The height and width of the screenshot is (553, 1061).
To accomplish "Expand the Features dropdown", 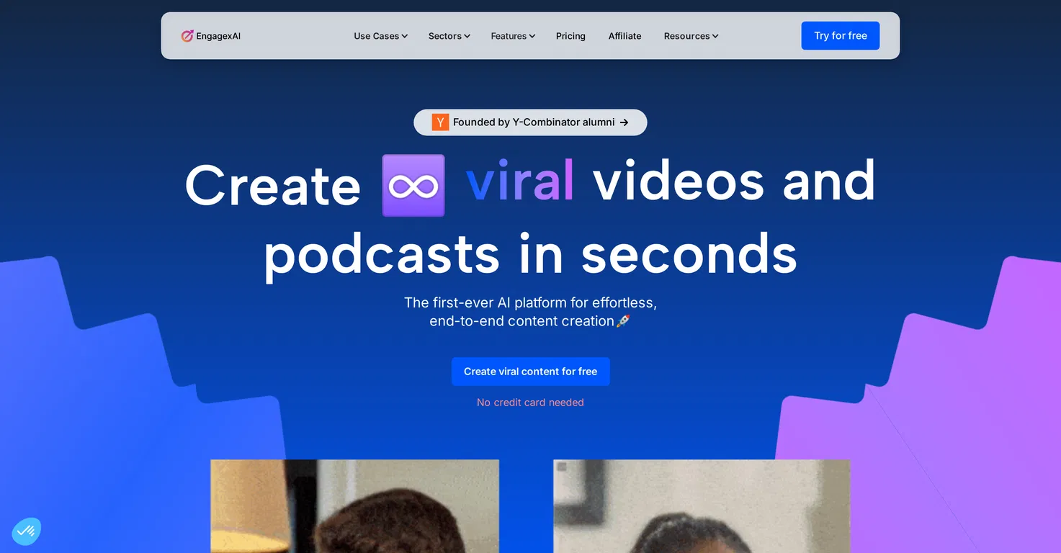I will [x=513, y=36].
